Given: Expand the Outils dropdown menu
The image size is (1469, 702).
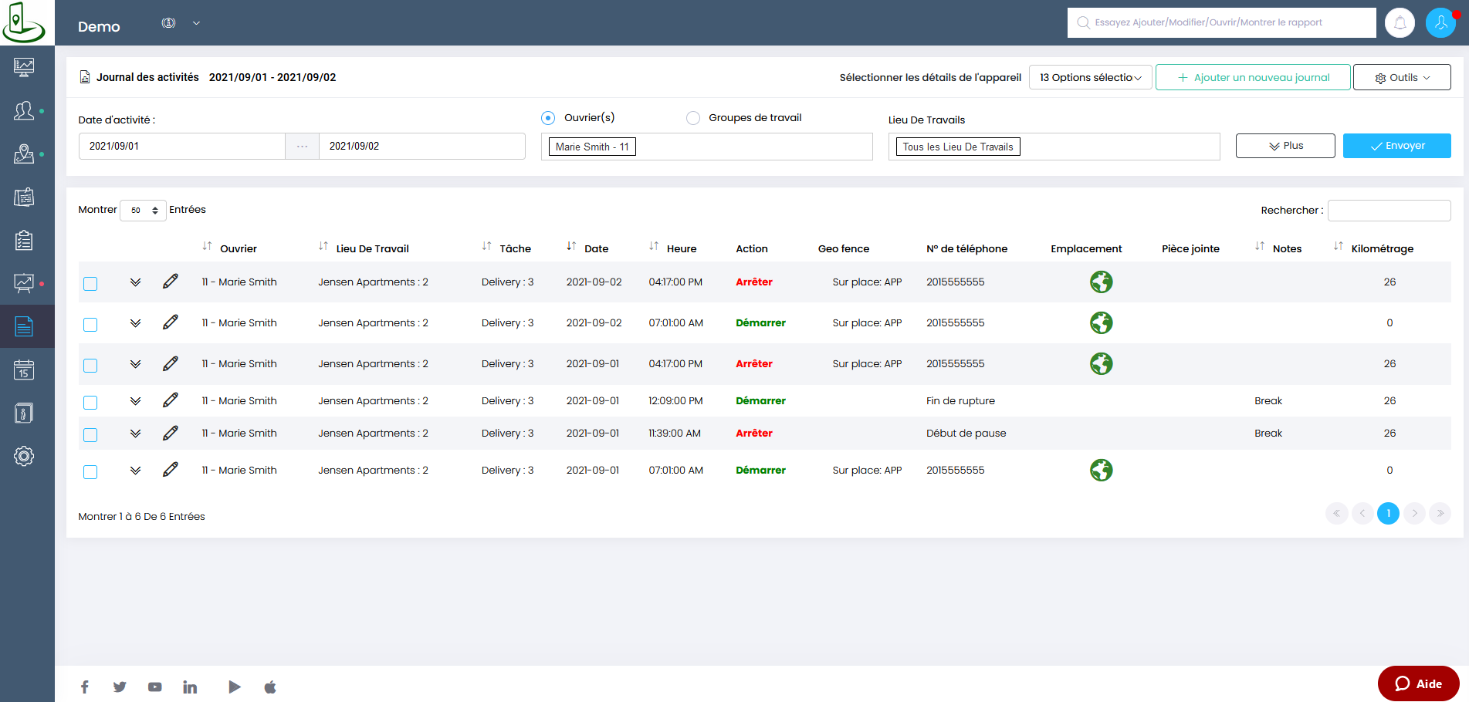Looking at the screenshot, I should click(x=1402, y=77).
